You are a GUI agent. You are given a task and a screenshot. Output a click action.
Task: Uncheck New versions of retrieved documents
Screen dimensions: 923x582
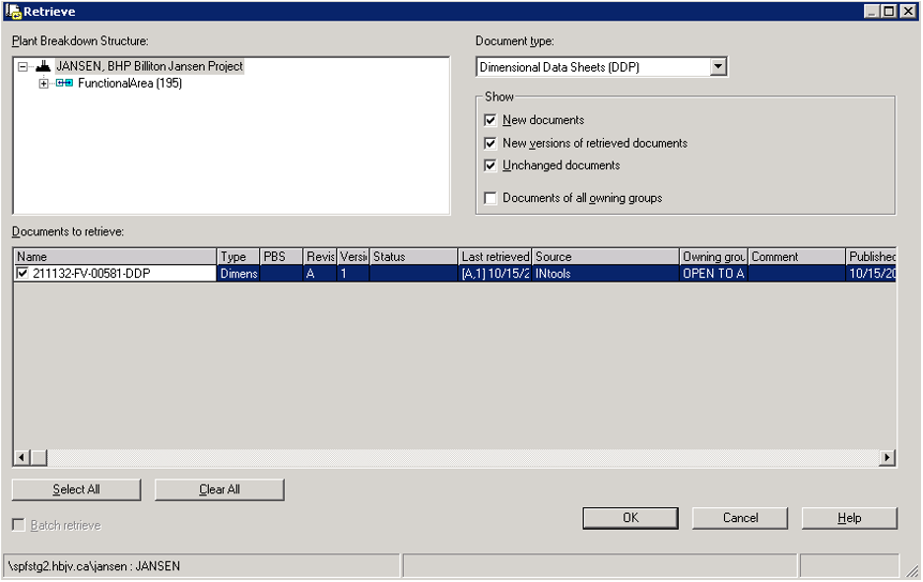[x=491, y=143]
